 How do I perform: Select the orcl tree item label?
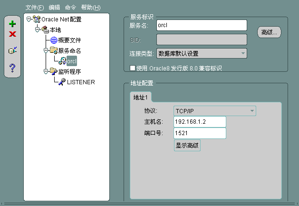coord(72,61)
